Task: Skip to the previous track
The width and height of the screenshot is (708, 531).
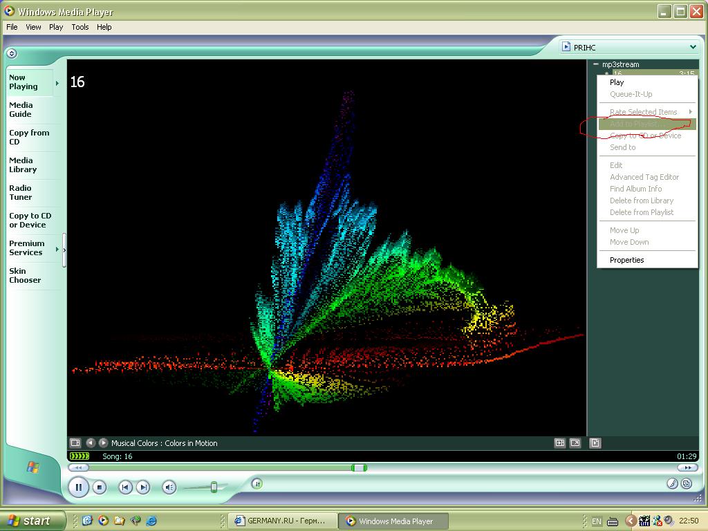Action: pyautogui.click(x=125, y=487)
